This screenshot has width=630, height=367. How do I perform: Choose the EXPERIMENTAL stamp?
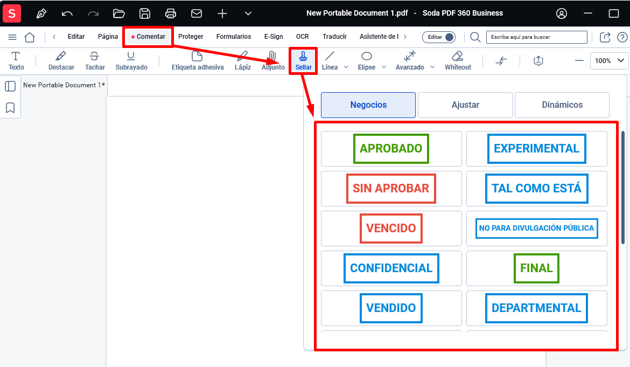click(x=537, y=149)
